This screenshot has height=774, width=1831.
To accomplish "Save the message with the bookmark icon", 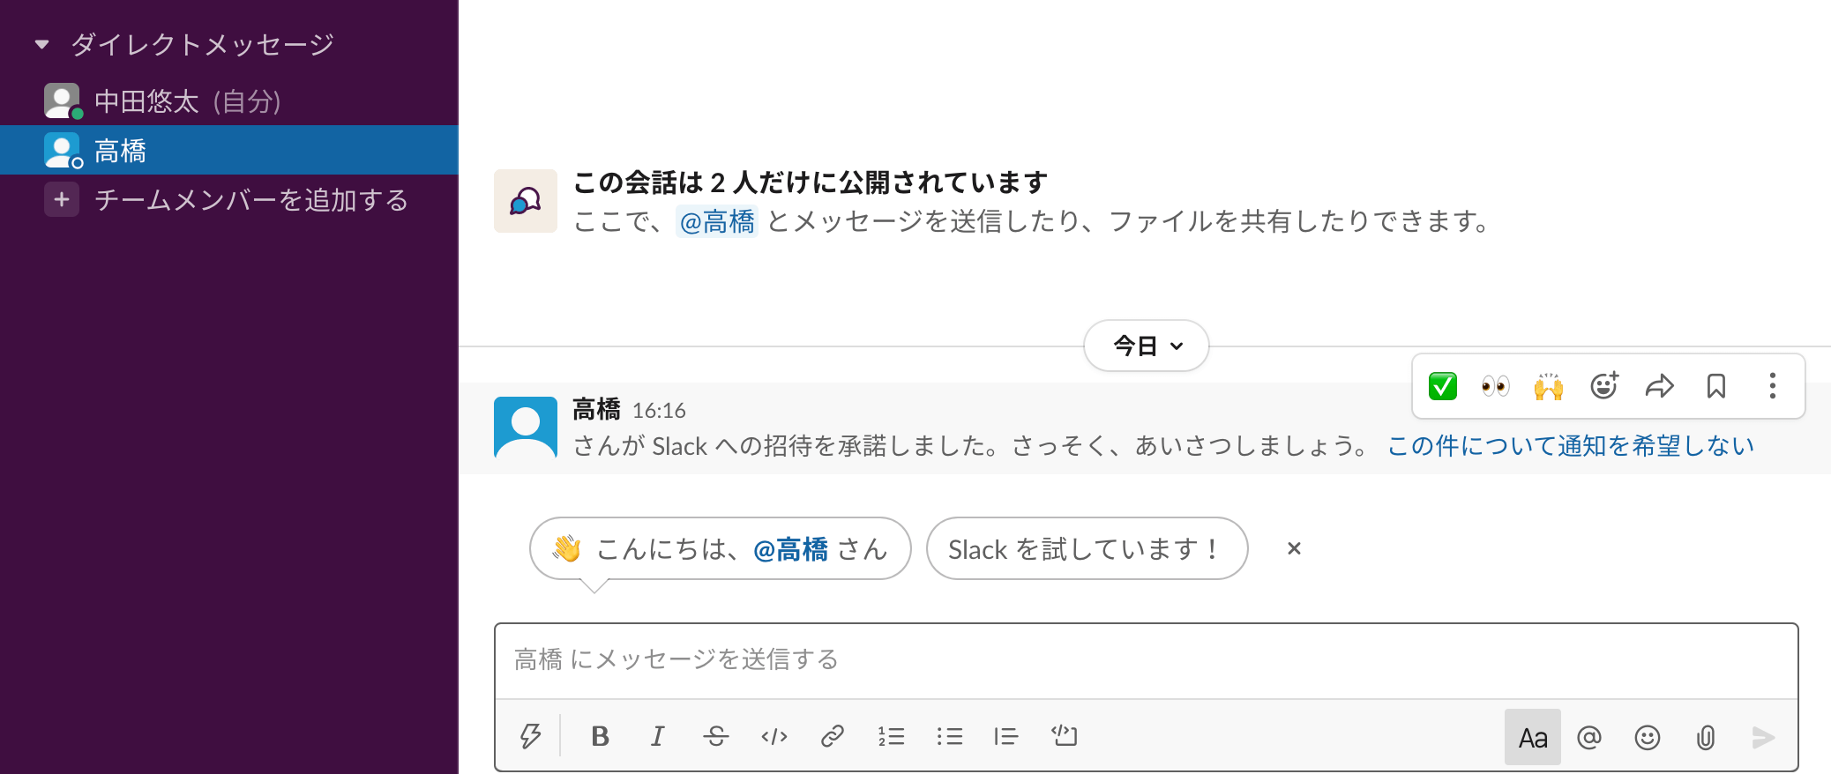I will [x=1715, y=385].
